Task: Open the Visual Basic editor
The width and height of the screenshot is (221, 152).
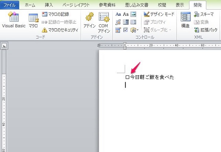Action: 14,20
